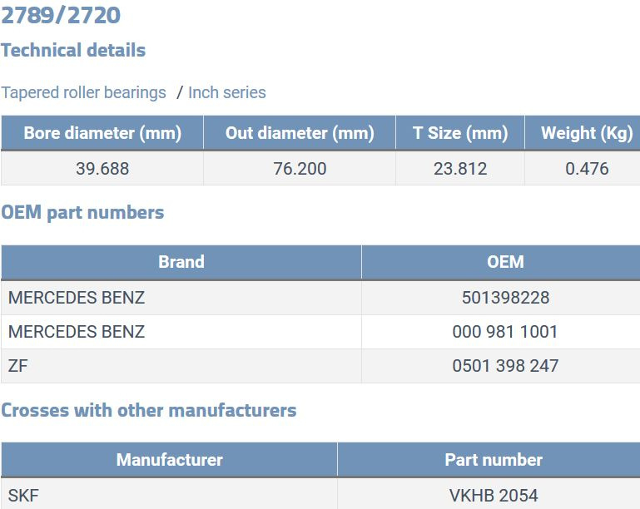Screen dimensions: 640x509
Task: Click the Out diameter (mm) column header
Action: coord(300,133)
